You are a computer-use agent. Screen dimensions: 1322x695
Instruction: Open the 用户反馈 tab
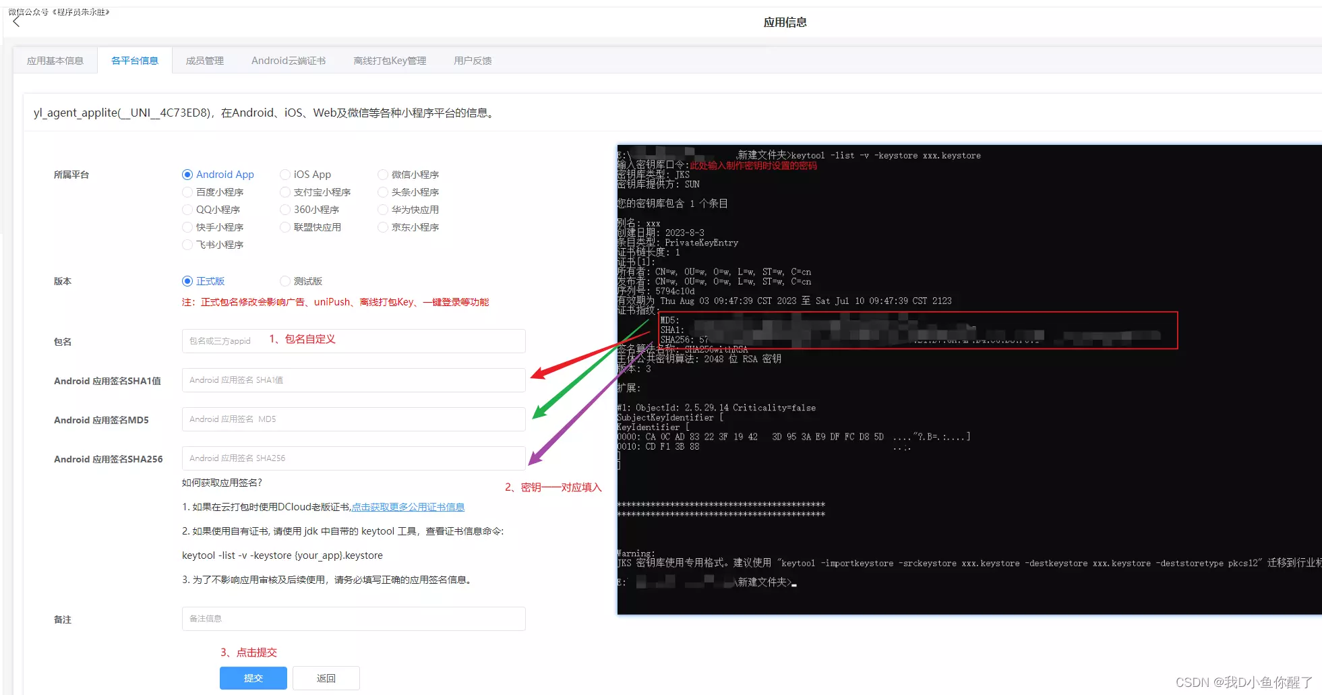pyautogui.click(x=472, y=61)
